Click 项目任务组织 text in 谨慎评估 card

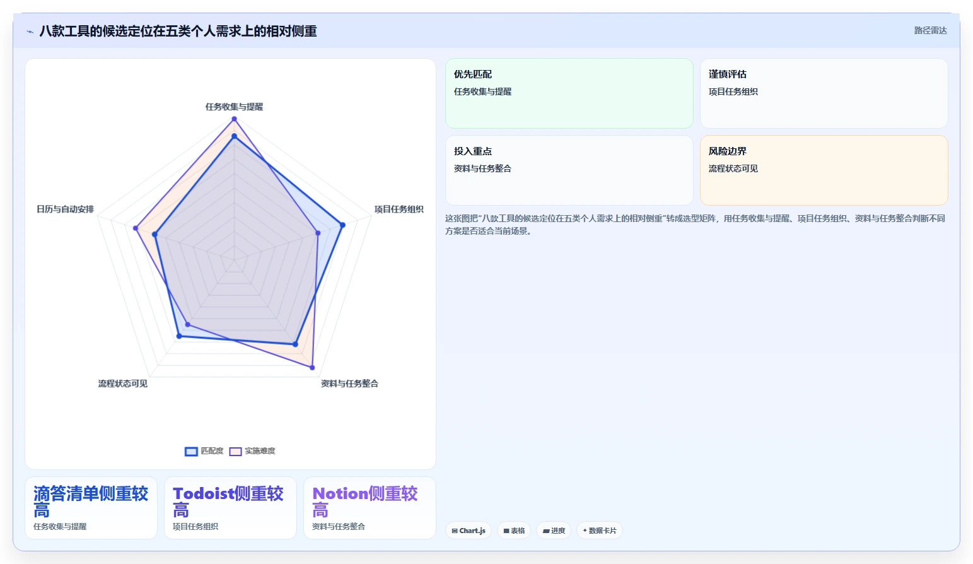(x=733, y=91)
